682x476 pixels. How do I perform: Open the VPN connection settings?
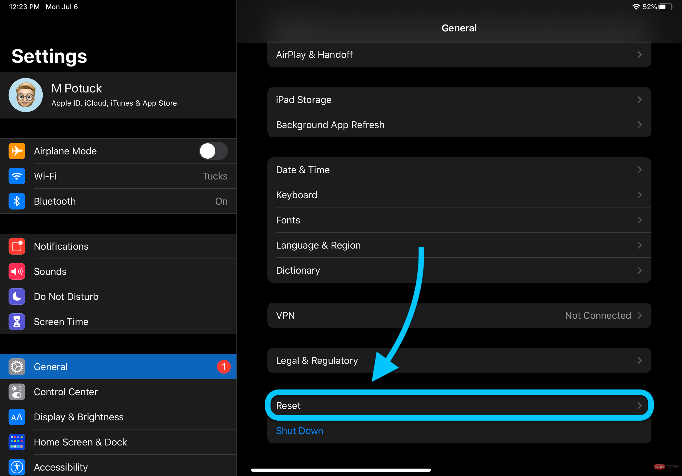click(x=459, y=315)
